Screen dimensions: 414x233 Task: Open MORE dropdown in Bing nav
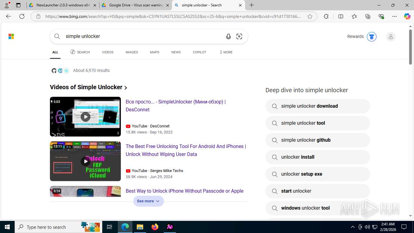click(226, 52)
